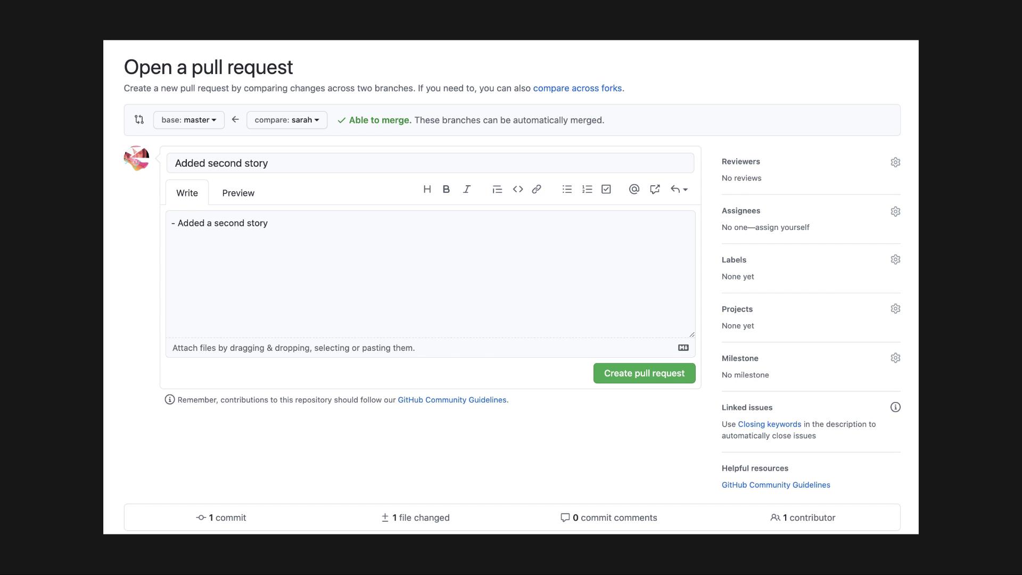Toggle bold text formatting

click(446, 189)
